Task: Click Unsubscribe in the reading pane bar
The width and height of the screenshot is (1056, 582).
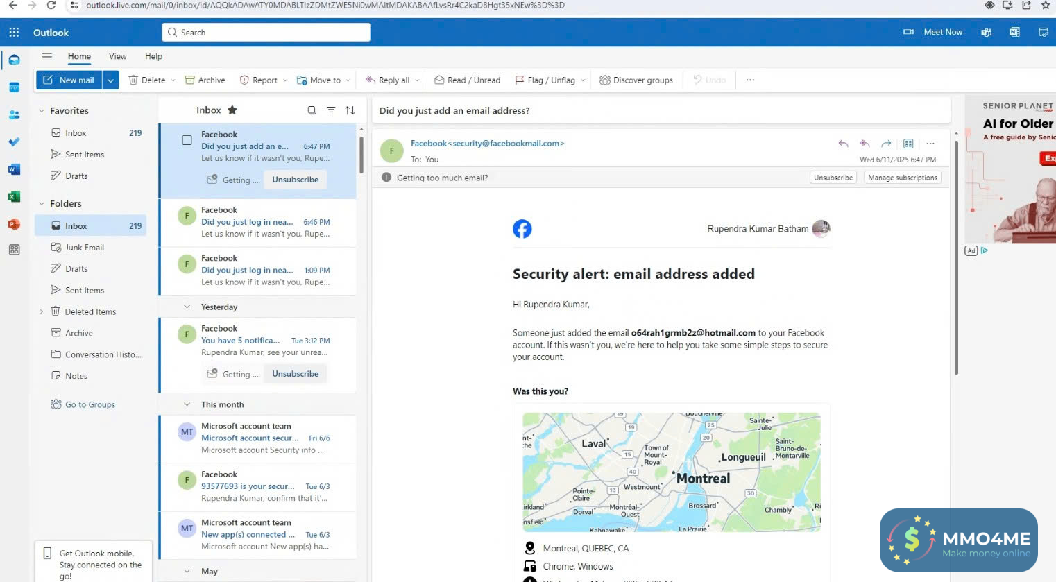Action: [833, 178]
